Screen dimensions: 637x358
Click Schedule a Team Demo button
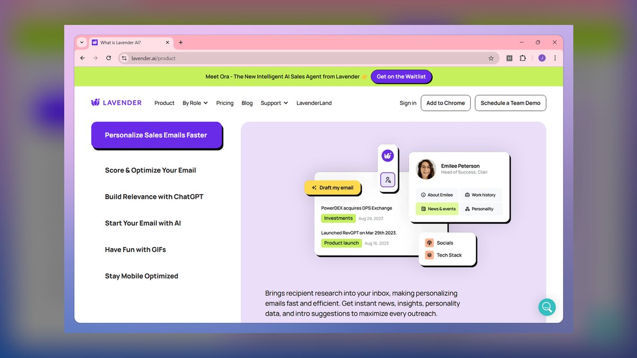tap(510, 103)
